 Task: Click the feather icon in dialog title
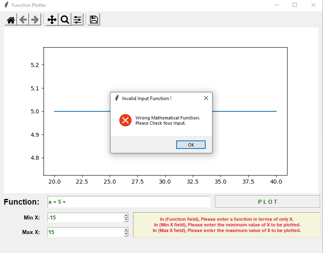pos(117,98)
